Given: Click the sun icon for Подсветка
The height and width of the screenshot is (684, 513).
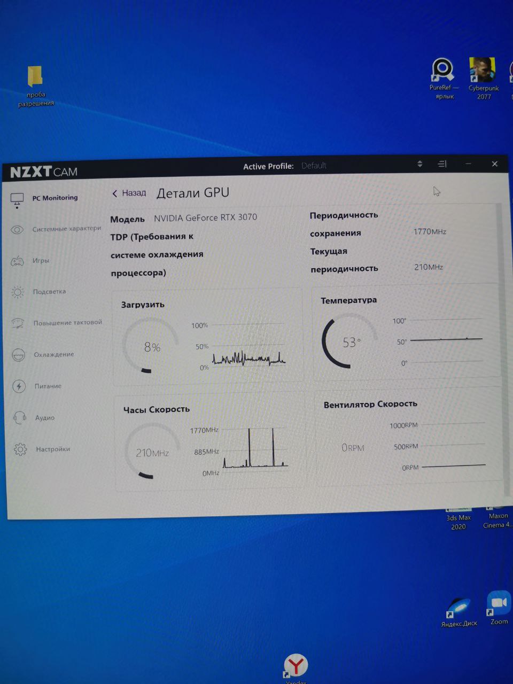Looking at the screenshot, I should [18, 292].
